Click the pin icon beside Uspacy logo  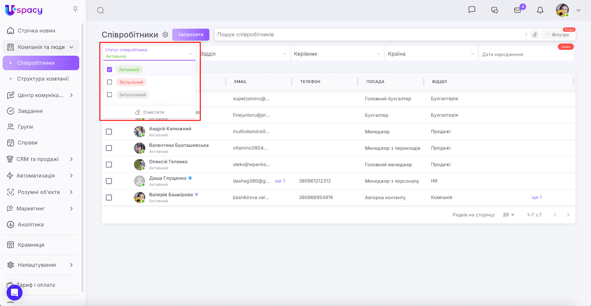click(x=75, y=9)
